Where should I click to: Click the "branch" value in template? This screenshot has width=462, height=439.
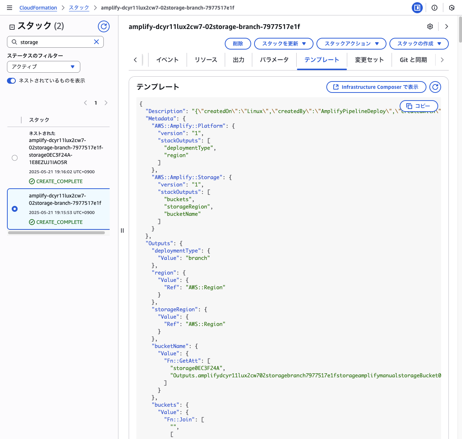click(198, 258)
